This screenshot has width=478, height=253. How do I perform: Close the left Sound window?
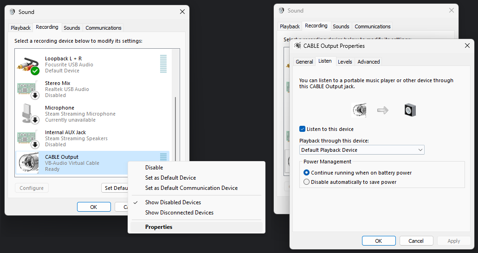182,12
